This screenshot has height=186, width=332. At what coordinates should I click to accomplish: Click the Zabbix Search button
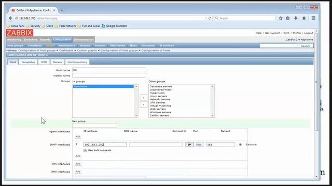tap(306, 46)
